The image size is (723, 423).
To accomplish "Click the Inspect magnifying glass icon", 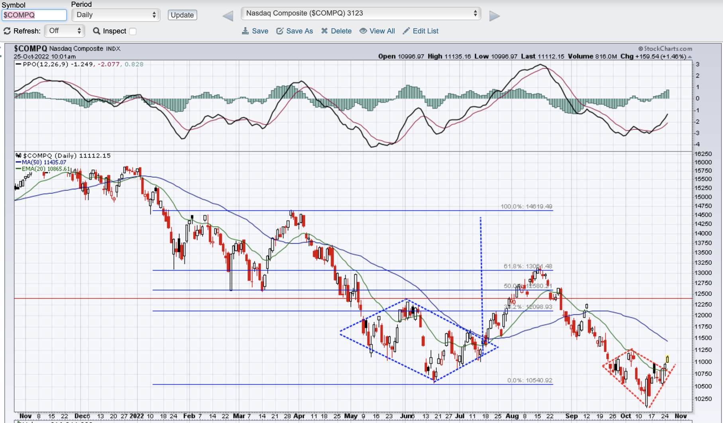I will click(96, 31).
